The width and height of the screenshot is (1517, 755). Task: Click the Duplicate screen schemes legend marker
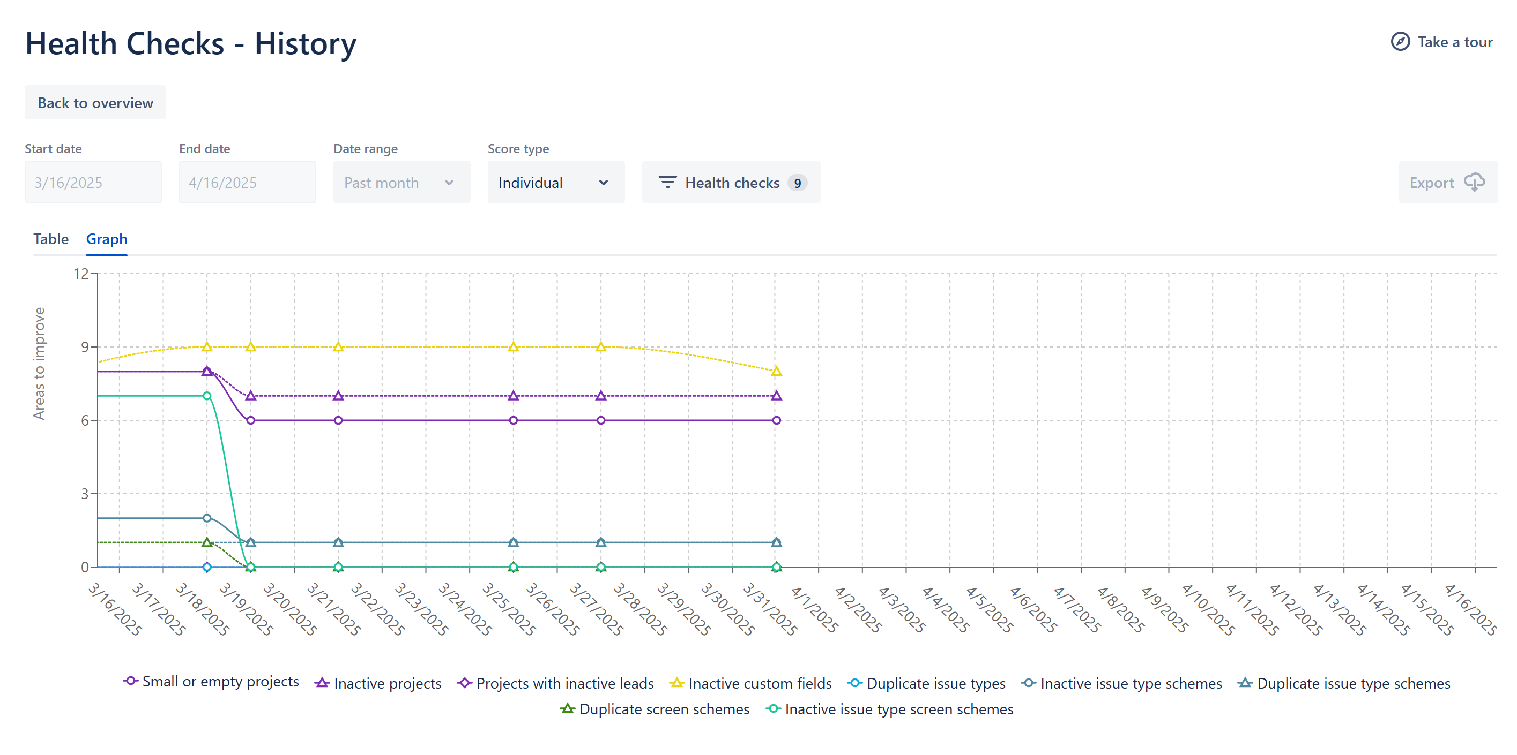[x=567, y=708]
